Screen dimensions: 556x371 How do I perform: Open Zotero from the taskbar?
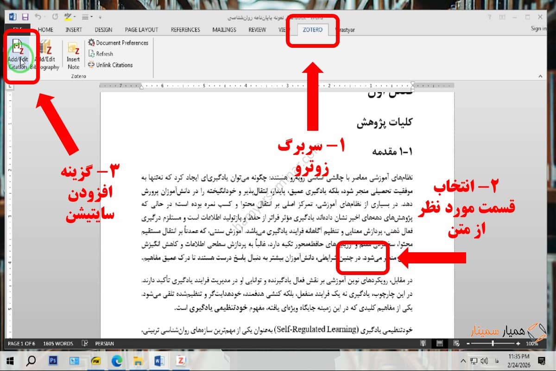pos(181,360)
